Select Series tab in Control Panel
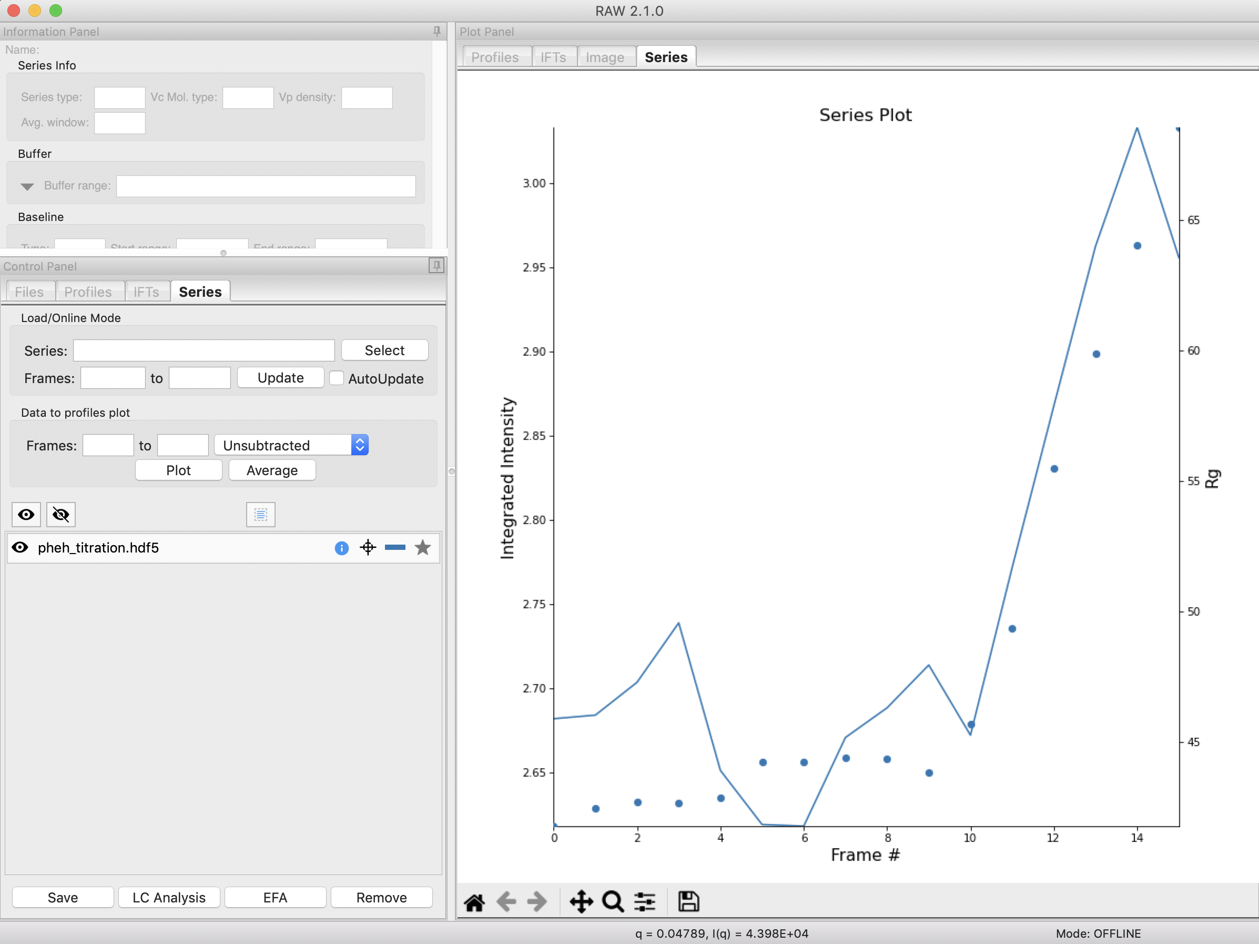Image resolution: width=1259 pixels, height=944 pixels. pos(200,292)
